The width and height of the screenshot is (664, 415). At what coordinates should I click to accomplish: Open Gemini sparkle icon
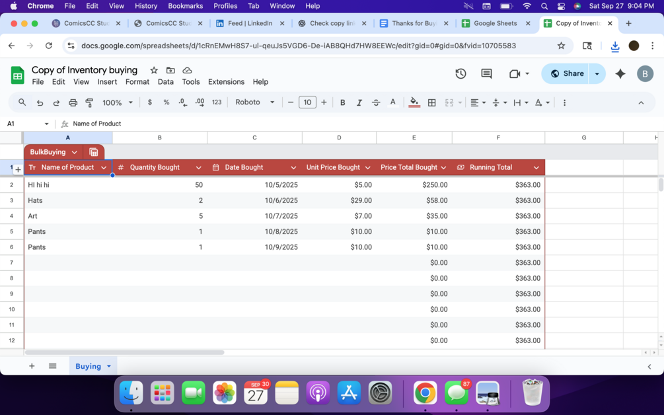[620, 74]
